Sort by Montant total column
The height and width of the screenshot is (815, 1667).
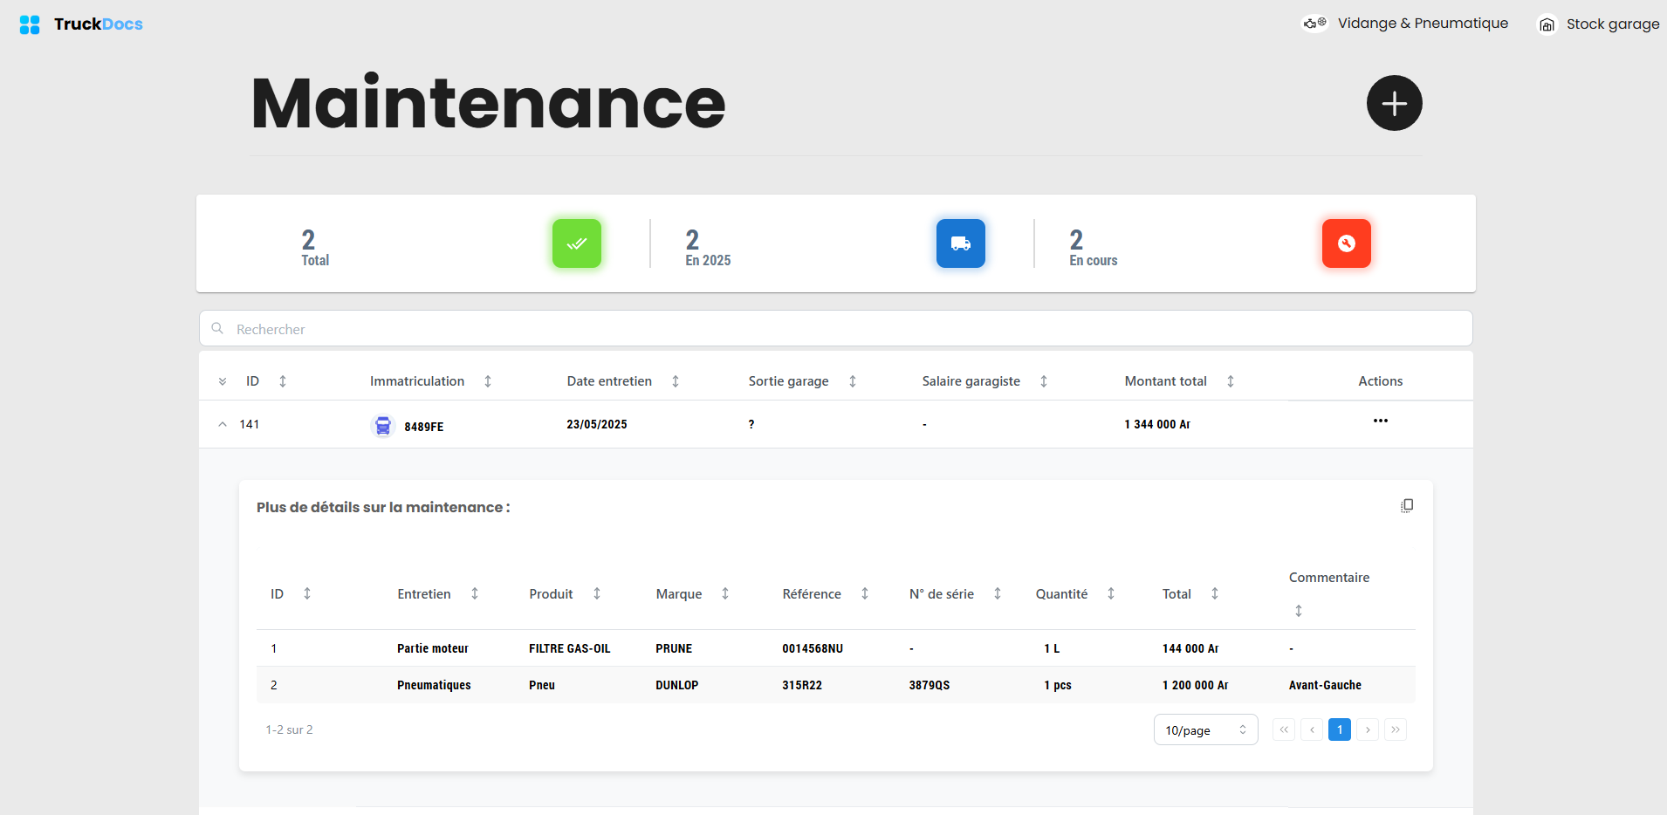click(x=1231, y=381)
